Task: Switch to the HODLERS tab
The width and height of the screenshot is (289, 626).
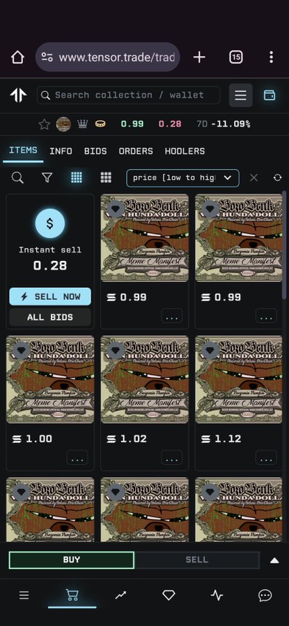Action: coord(185,151)
